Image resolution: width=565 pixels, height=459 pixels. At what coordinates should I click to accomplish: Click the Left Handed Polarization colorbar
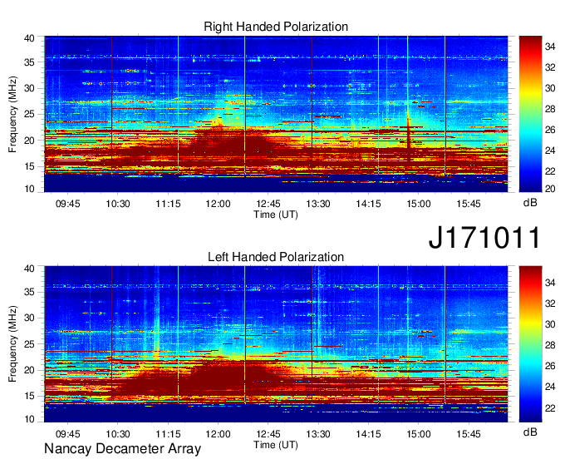[530, 344]
